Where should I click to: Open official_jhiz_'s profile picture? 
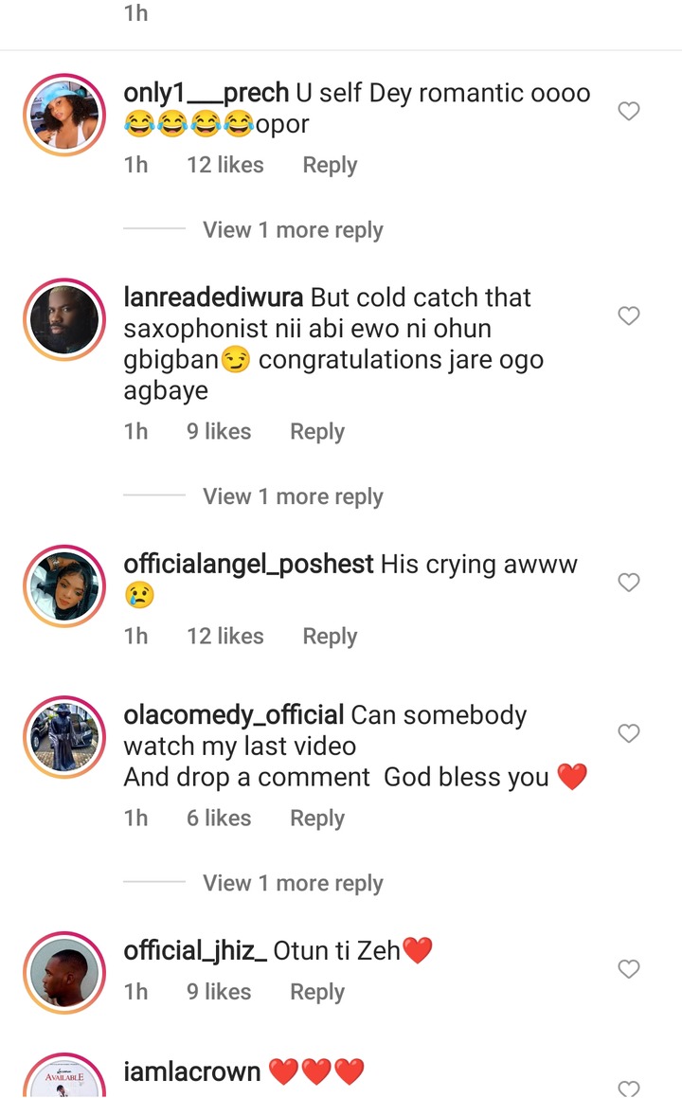tap(64, 972)
